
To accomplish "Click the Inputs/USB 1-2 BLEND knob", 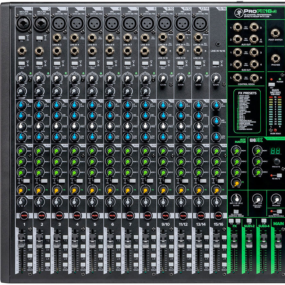I will coord(236,199).
